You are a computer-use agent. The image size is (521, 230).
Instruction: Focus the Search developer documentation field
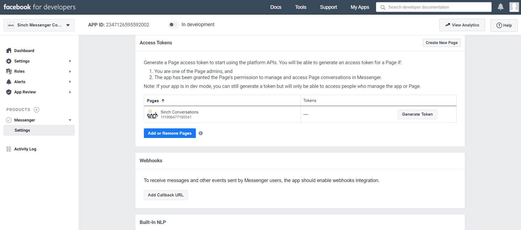pos(434,7)
